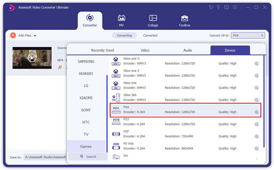Click 'Encoder: H.264' in PS3 row
This screenshot has height=170, width=274.
point(134,124)
